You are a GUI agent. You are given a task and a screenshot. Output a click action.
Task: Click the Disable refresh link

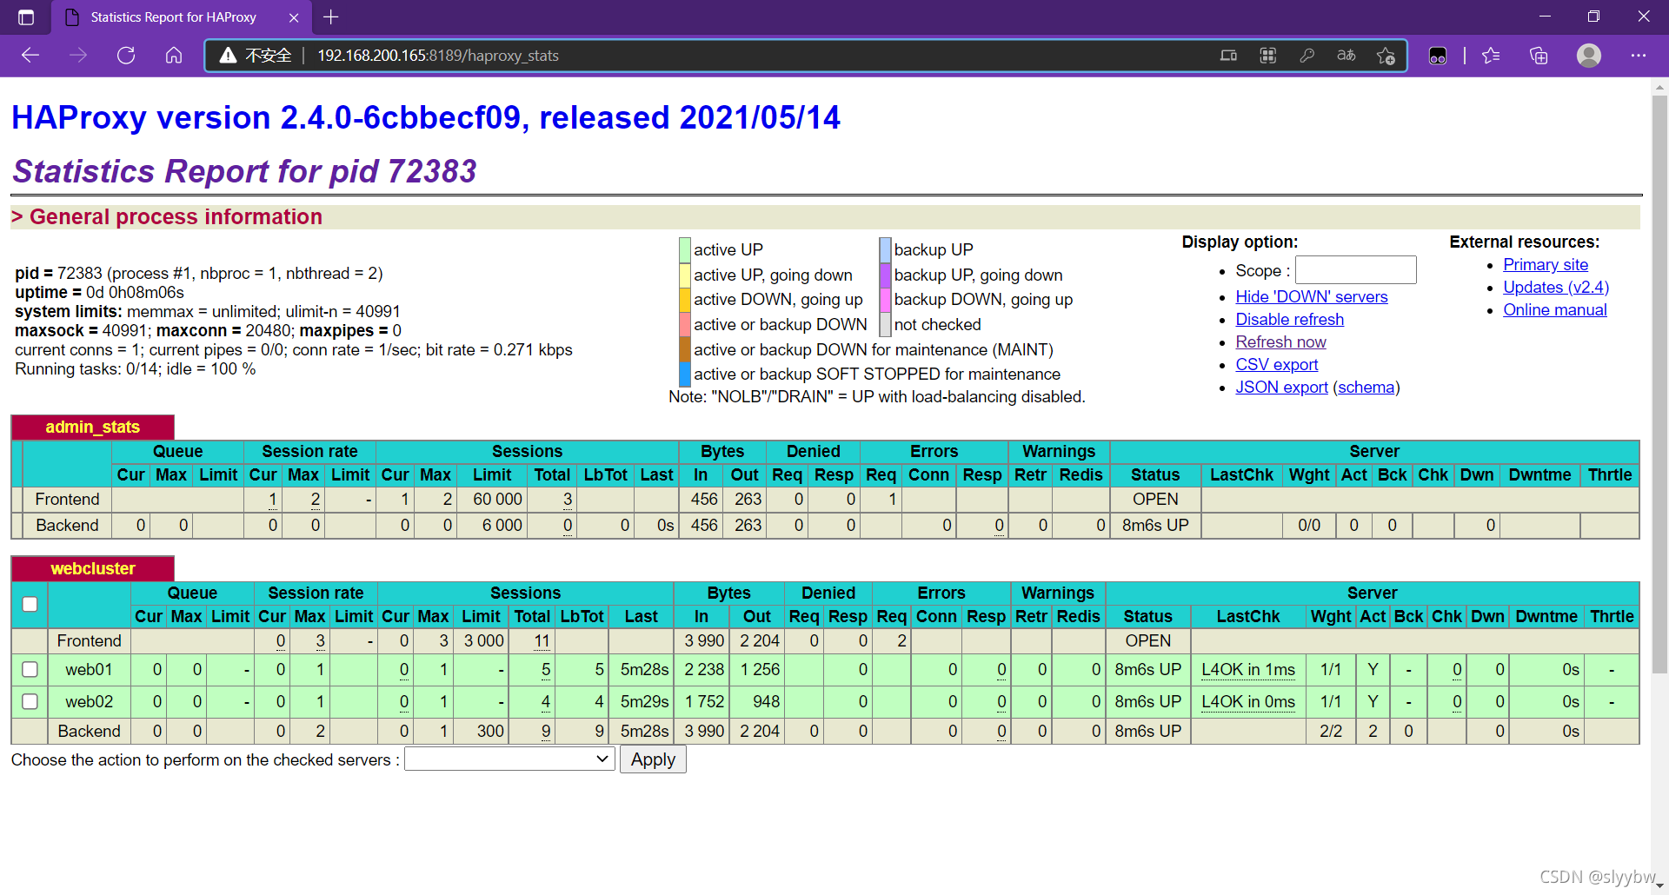(1289, 320)
